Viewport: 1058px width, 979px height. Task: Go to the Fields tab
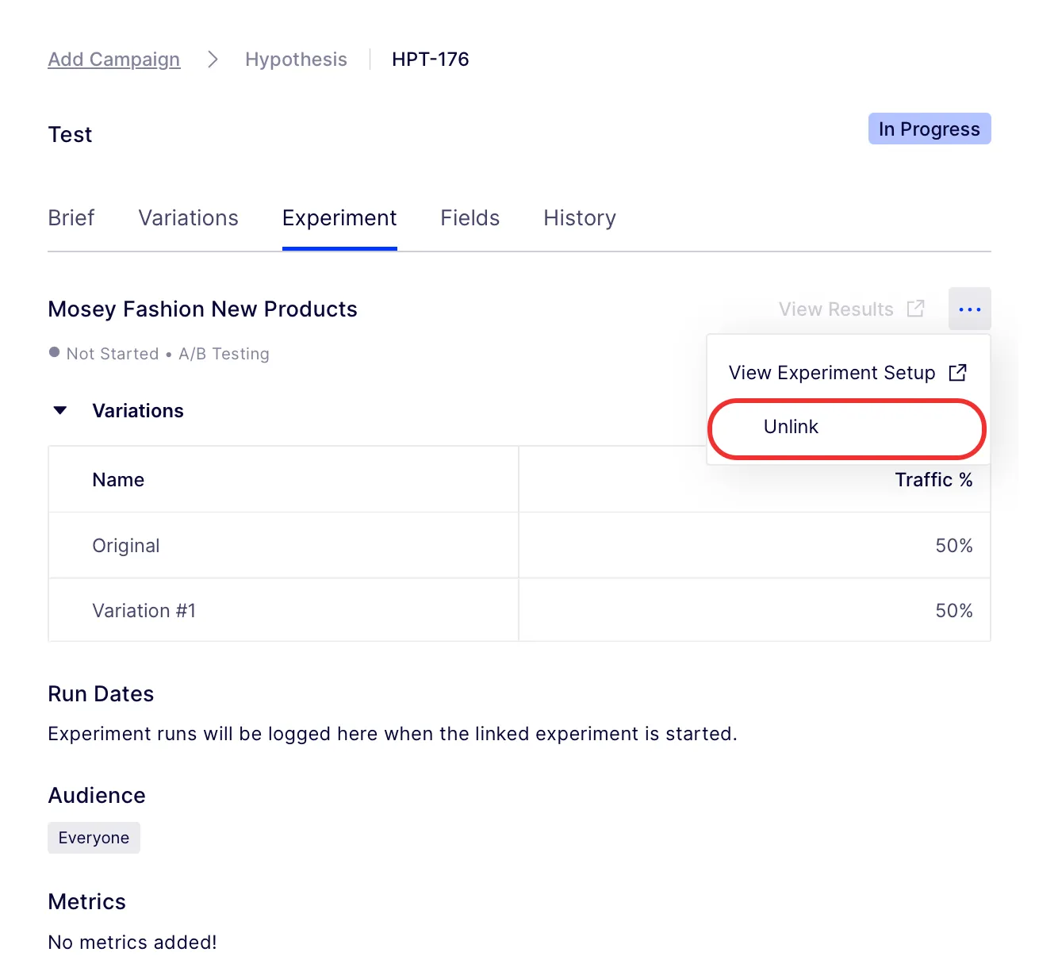[x=470, y=218]
